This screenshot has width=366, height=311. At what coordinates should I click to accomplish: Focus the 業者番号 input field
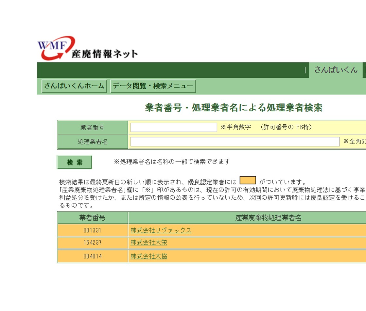pos(174,127)
